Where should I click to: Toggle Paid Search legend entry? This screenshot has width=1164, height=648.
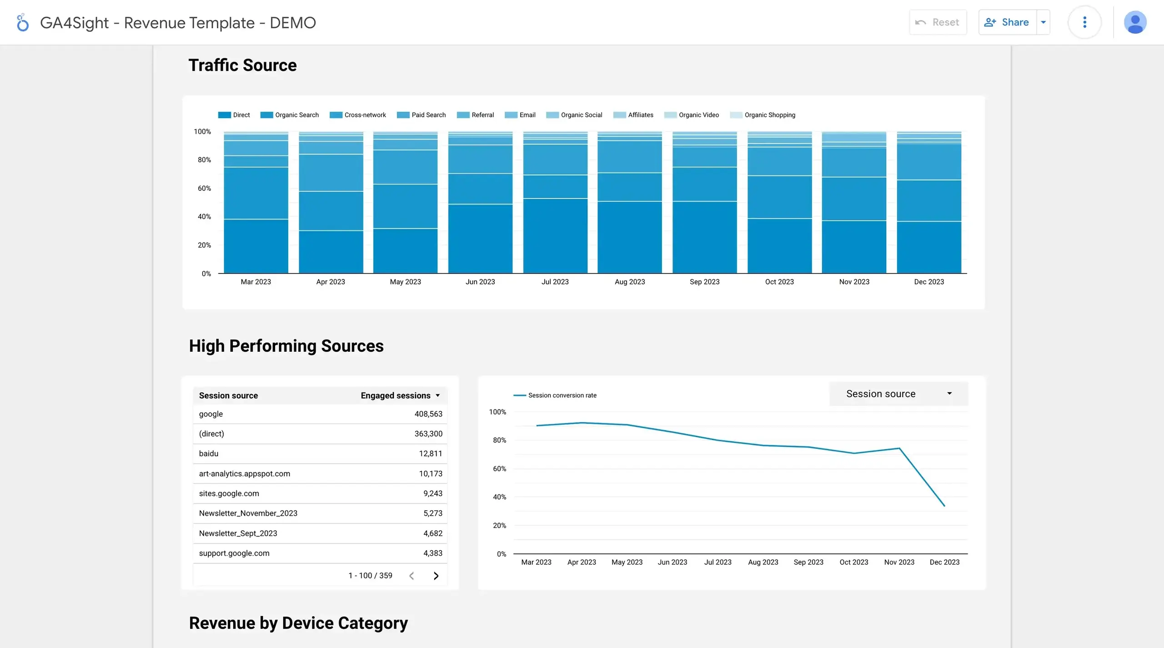[421, 115]
